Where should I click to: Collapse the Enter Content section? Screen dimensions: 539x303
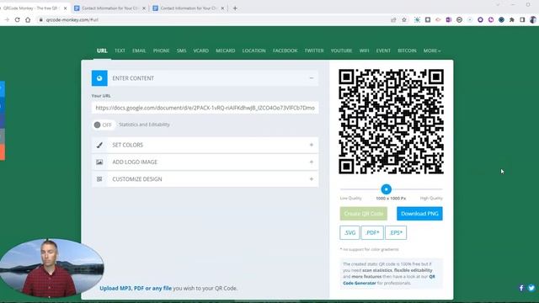(x=312, y=78)
